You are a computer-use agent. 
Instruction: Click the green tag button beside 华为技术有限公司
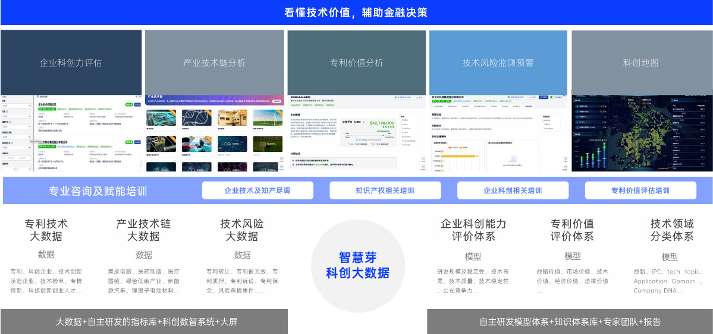pos(128,104)
